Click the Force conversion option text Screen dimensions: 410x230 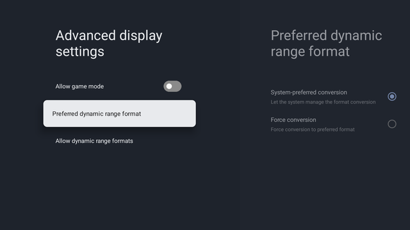(293, 120)
